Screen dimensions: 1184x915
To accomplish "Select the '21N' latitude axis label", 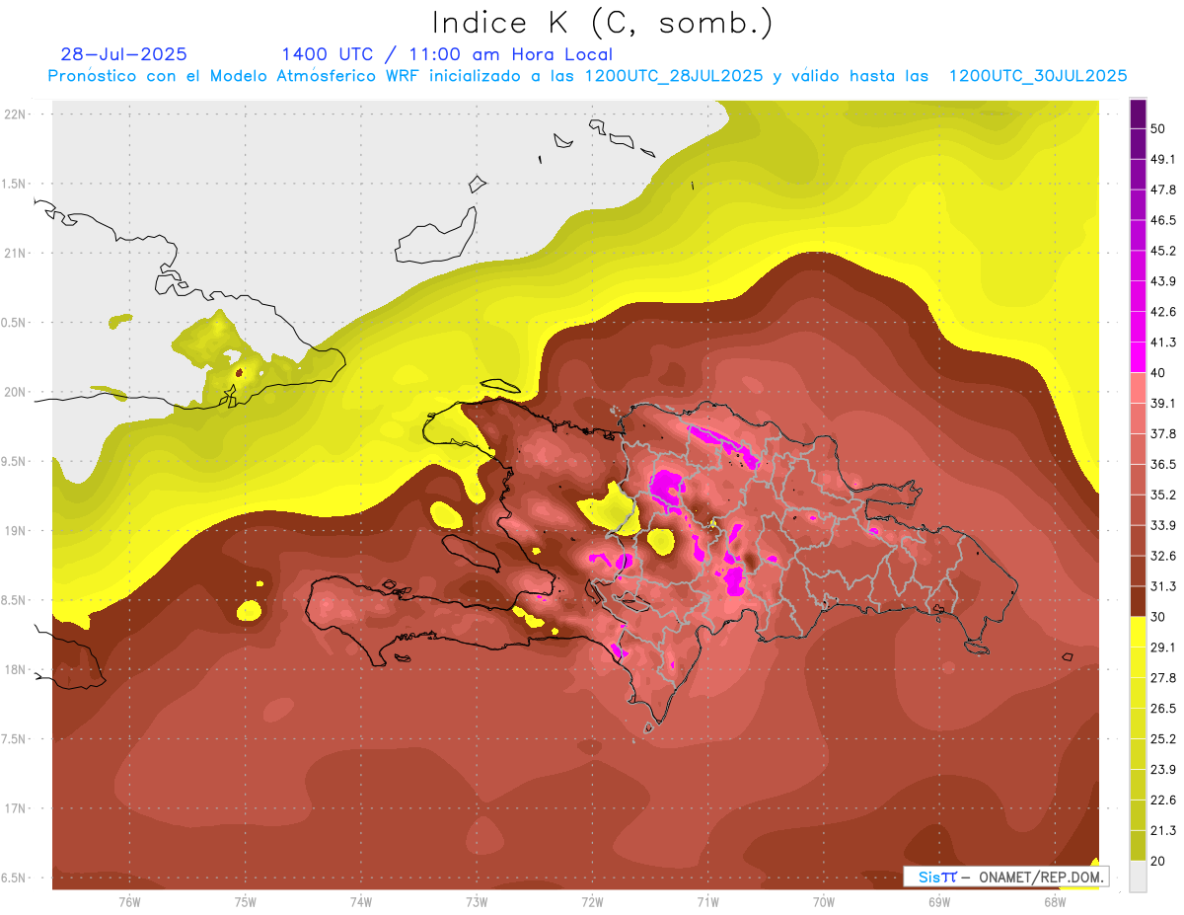I will (x=16, y=253).
